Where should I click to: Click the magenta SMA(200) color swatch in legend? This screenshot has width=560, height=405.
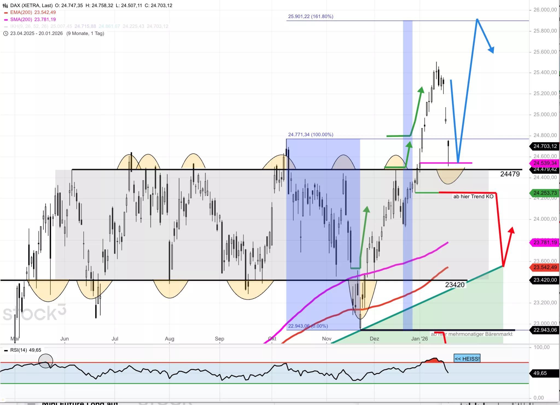click(x=6, y=20)
